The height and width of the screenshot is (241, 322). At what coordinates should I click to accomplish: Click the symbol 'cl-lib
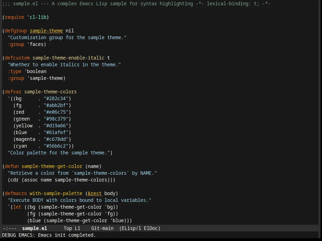tap(36, 17)
